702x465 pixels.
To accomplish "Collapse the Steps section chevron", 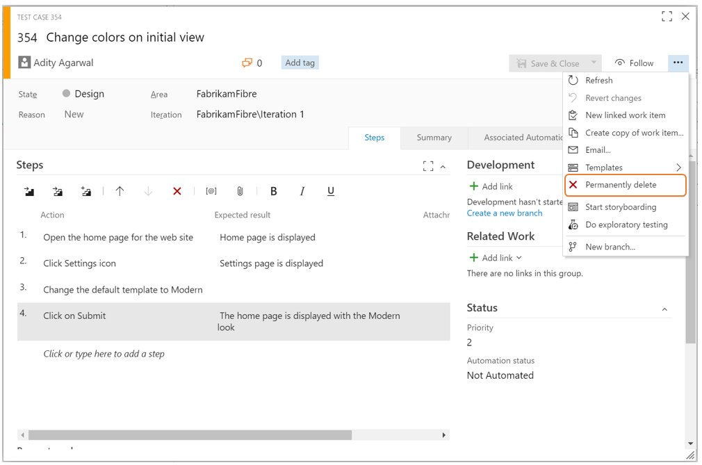I will (x=443, y=167).
